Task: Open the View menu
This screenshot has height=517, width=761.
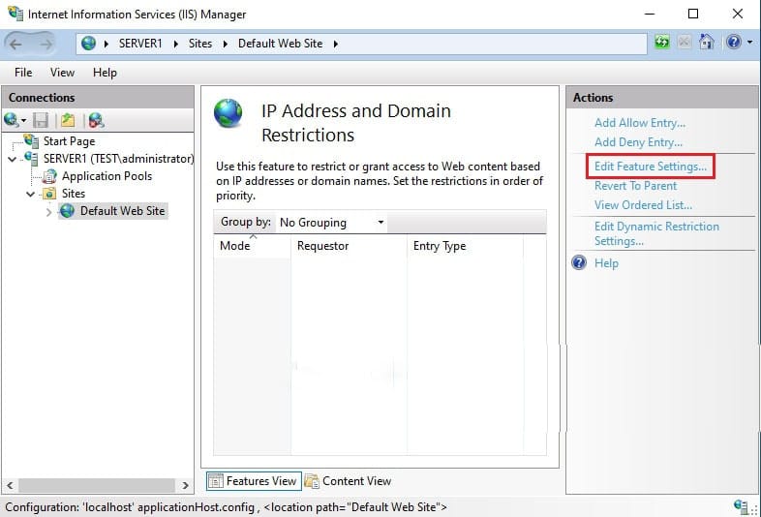Action: [x=62, y=73]
